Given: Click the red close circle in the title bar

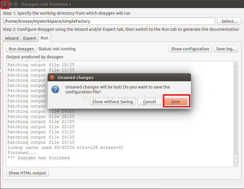Looking at the screenshot, I should pyautogui.click(x=5, y=5).
